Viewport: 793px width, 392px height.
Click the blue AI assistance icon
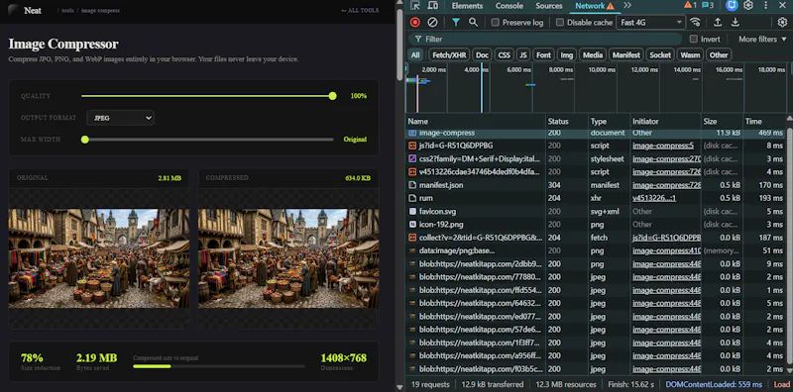[x=732, y=6]
